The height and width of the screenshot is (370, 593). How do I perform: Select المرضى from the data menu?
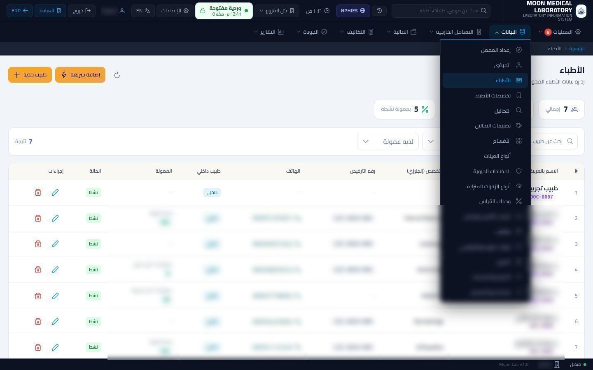485,65
